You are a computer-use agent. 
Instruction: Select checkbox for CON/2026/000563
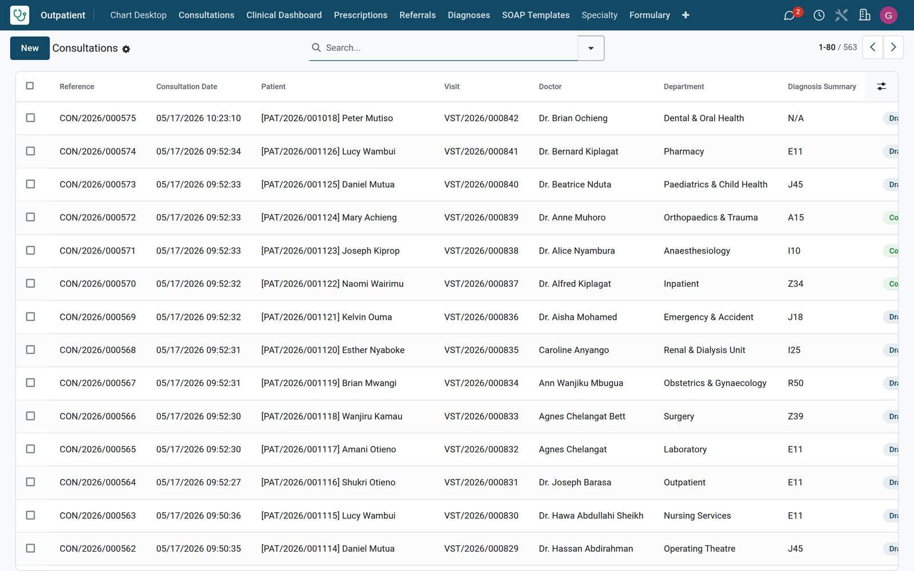coord(30,515)
